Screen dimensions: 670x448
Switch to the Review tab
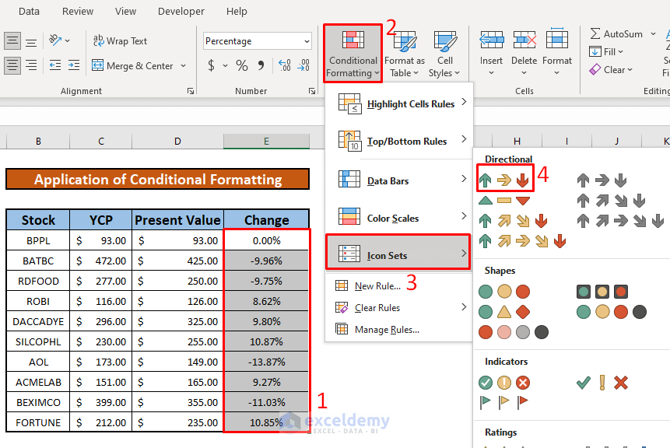pyautogui.click(x=78, y=11)
